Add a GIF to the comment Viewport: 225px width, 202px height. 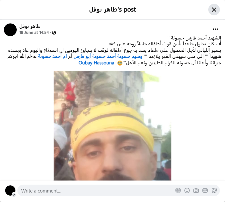pyautogui.click(x=205, y=190)
